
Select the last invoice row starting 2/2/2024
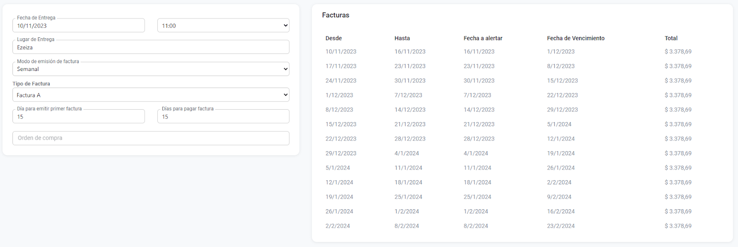338,226
